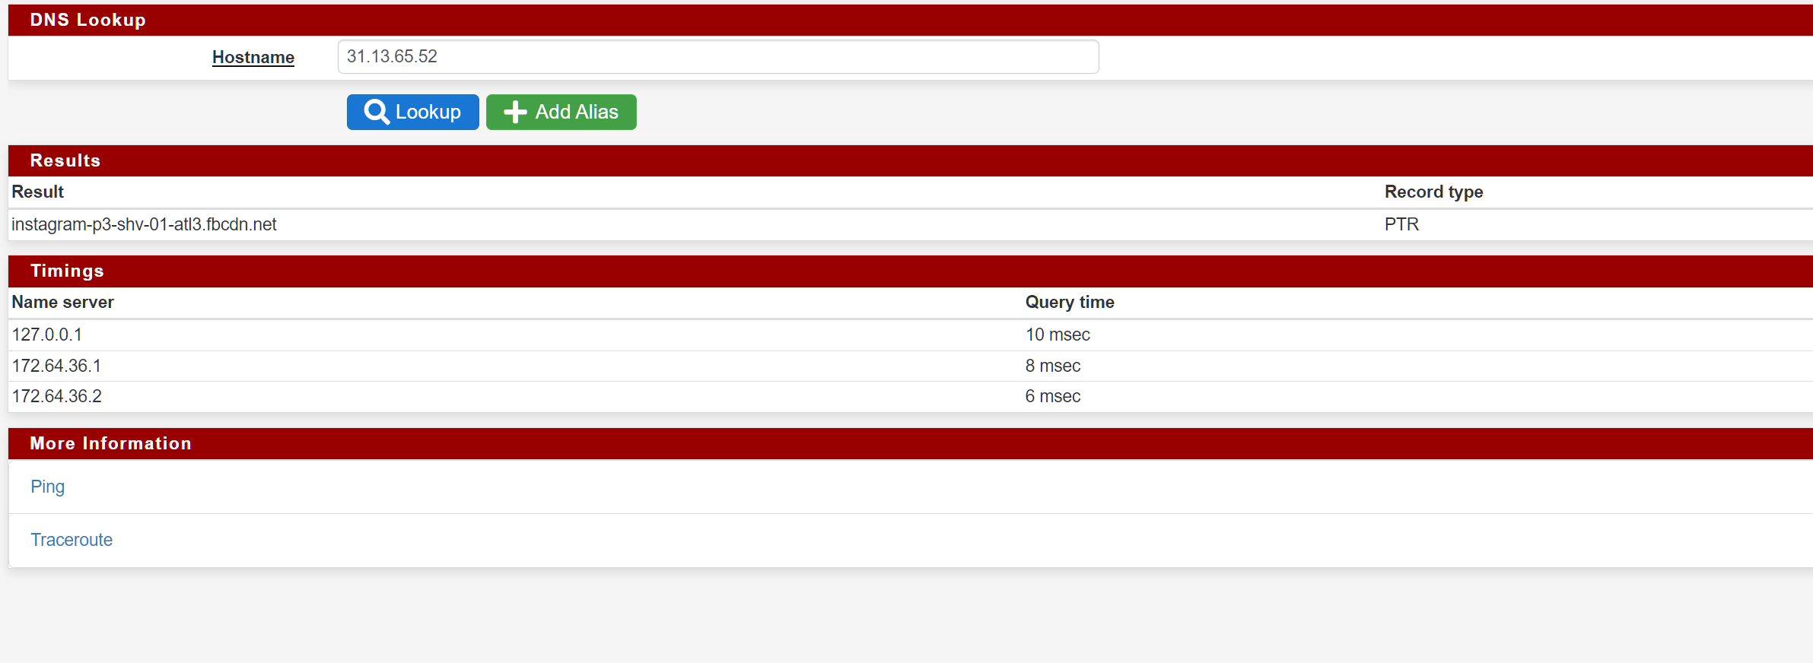Select name server 172.64.36.2
The height and width of the screenshot is (663, 1813).
[56, 396]
